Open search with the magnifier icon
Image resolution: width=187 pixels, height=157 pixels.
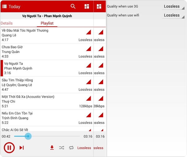click(x=73, y=6)
